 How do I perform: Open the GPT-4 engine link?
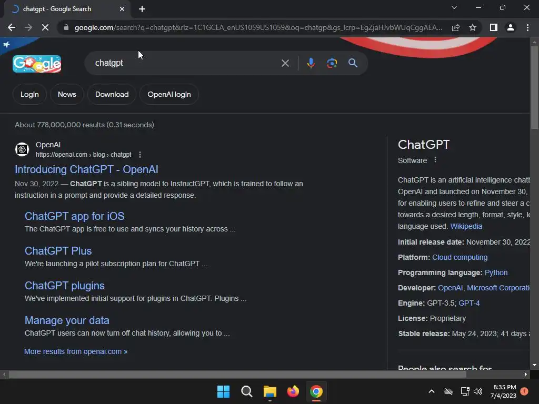469,303
